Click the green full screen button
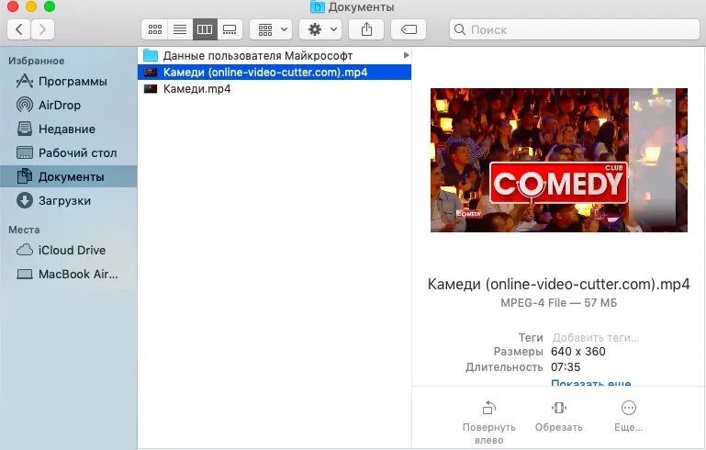The image size is (706, 450). click(50, 6)
